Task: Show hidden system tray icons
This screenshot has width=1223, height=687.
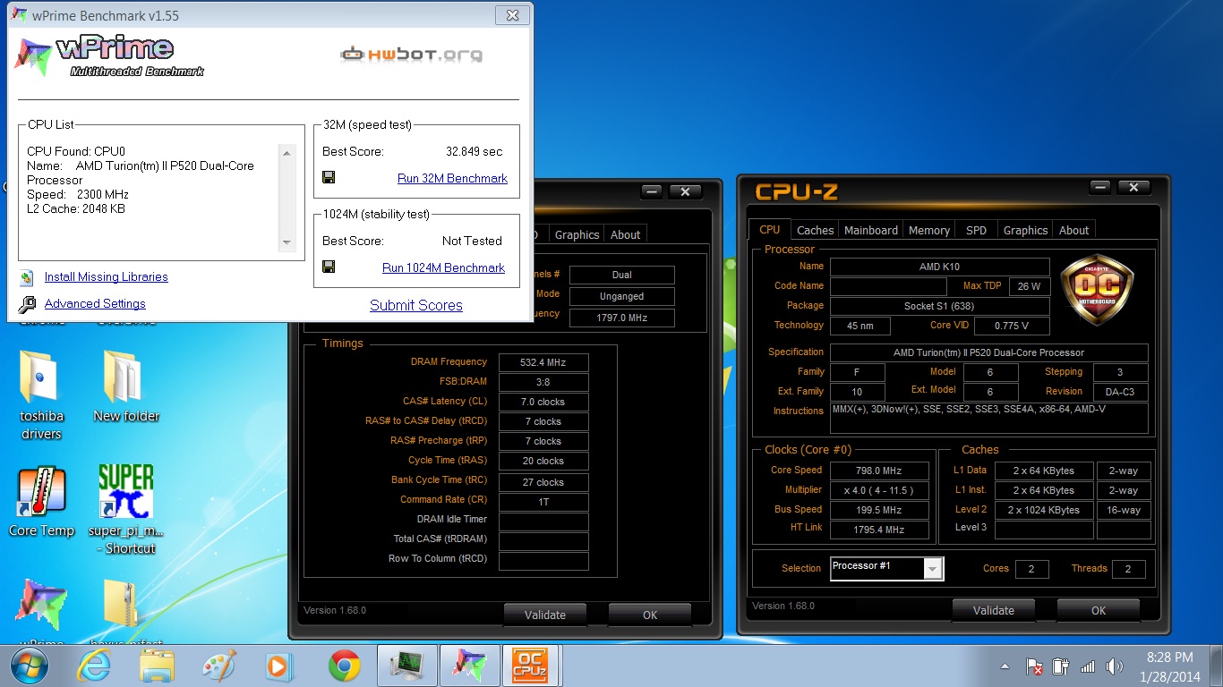Action: point(1006,666)
